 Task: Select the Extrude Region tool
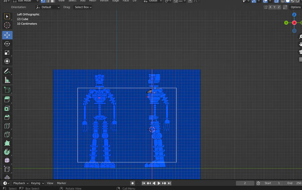[x=7, y=99]
